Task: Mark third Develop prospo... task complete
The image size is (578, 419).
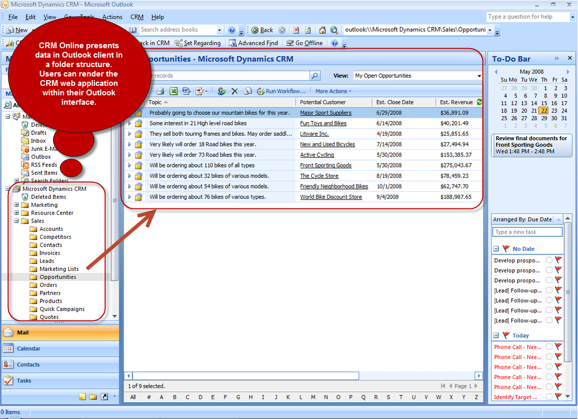Action: click(549, 280)
